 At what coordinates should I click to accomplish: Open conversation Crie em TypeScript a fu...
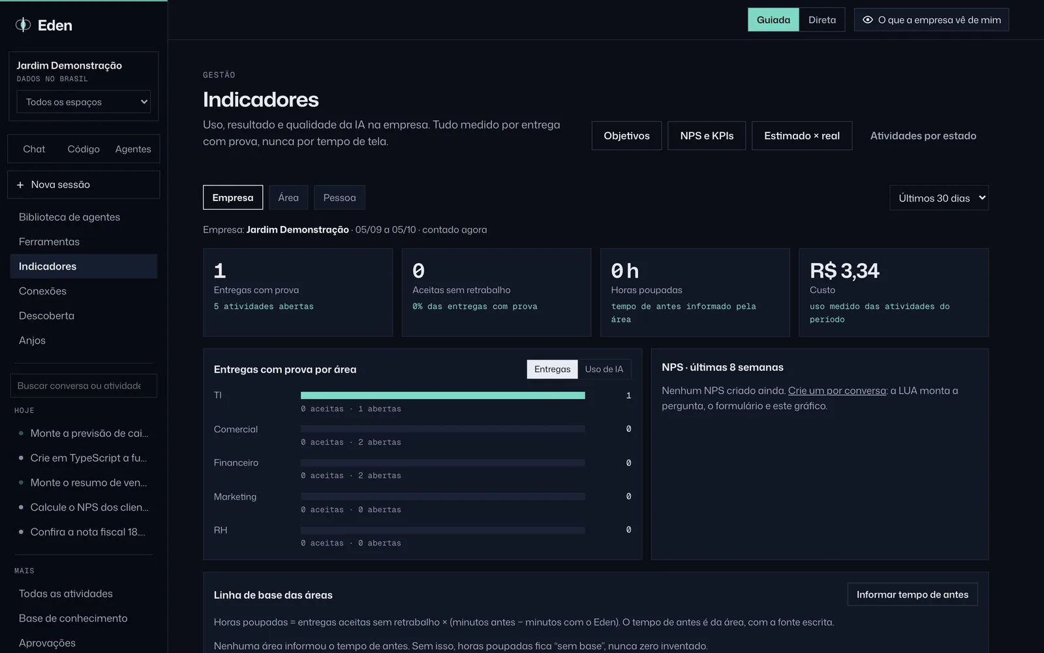(84, 458)
